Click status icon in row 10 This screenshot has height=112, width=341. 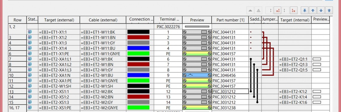point(30,75)
